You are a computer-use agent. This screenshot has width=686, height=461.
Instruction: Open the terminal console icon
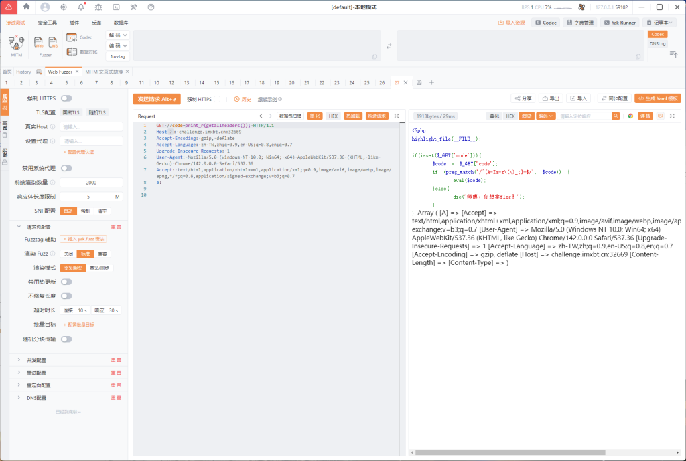[x=116, y=7]
